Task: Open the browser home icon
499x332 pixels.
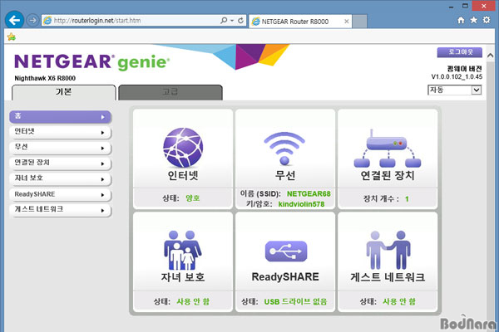Action: point(461,20)
